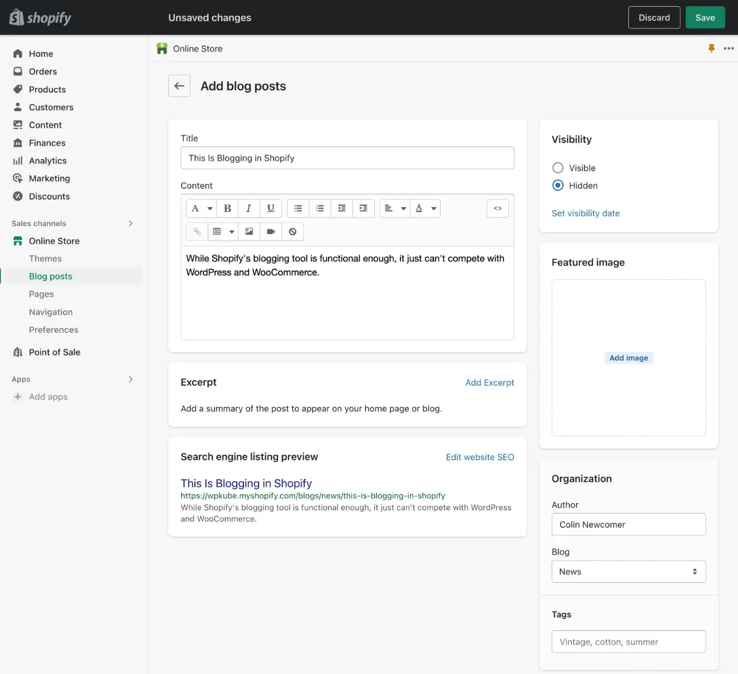Click the Tags input field

click(628, 642)
